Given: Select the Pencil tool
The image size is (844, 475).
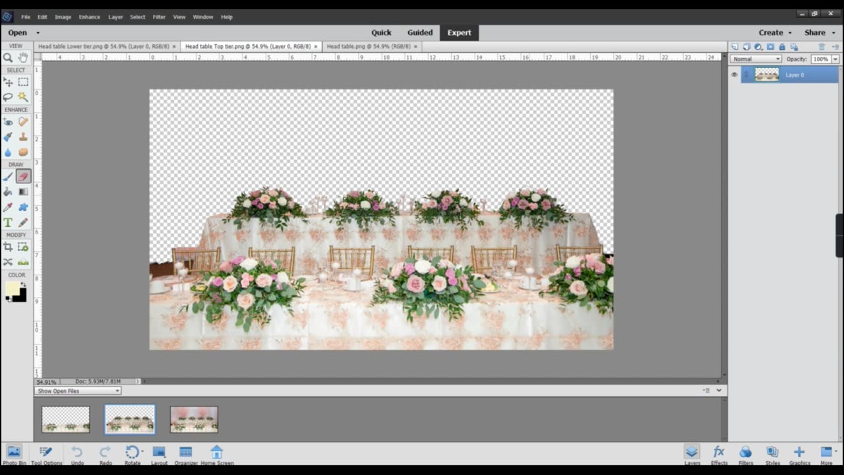Looking at the screenshot, I should pos(23,222).
